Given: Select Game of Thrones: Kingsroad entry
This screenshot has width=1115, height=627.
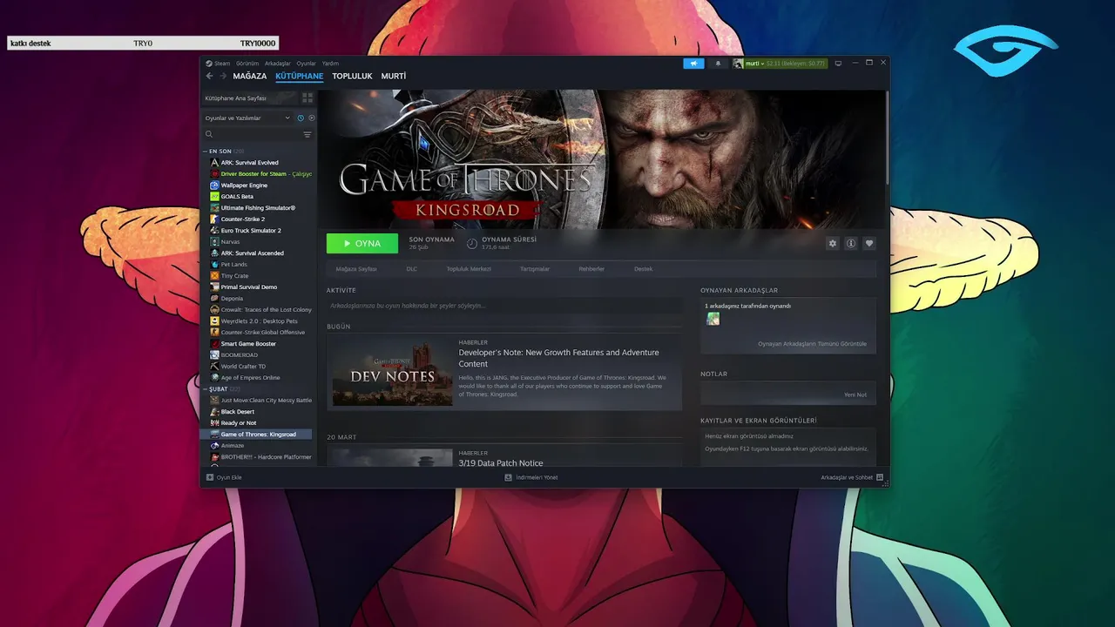Looking at the screenshot, I should tap(256, 435).
